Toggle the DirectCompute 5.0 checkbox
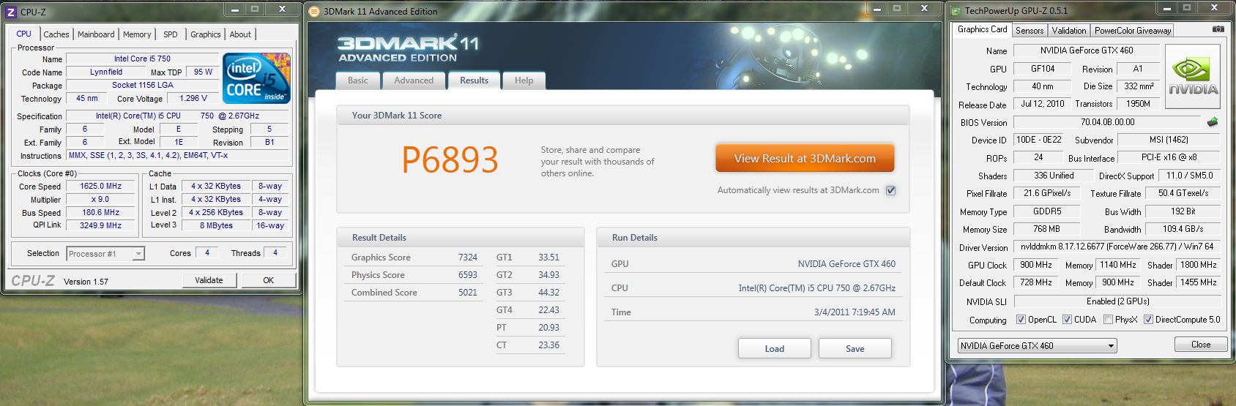 pos(1148,320)
